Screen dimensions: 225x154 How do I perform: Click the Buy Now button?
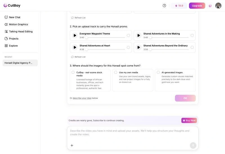pos(189,120)
